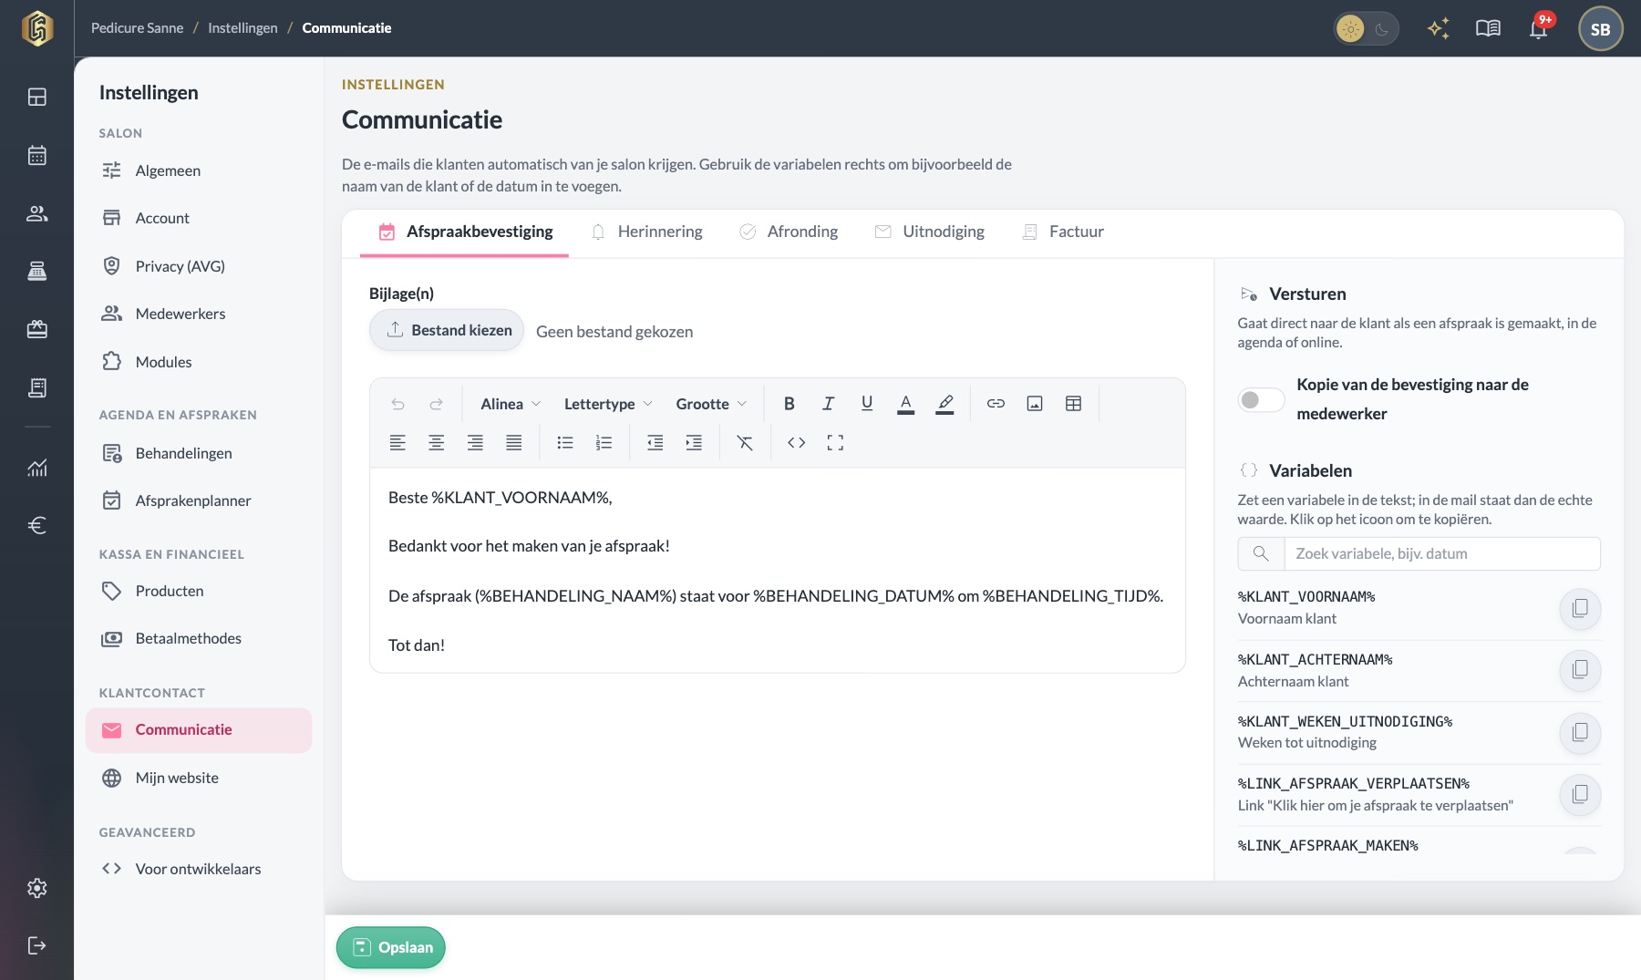This screenshot has height=980, width=1641.
Task: Switch the editor to fullscreen mode
Action: [x=835, y=443]
